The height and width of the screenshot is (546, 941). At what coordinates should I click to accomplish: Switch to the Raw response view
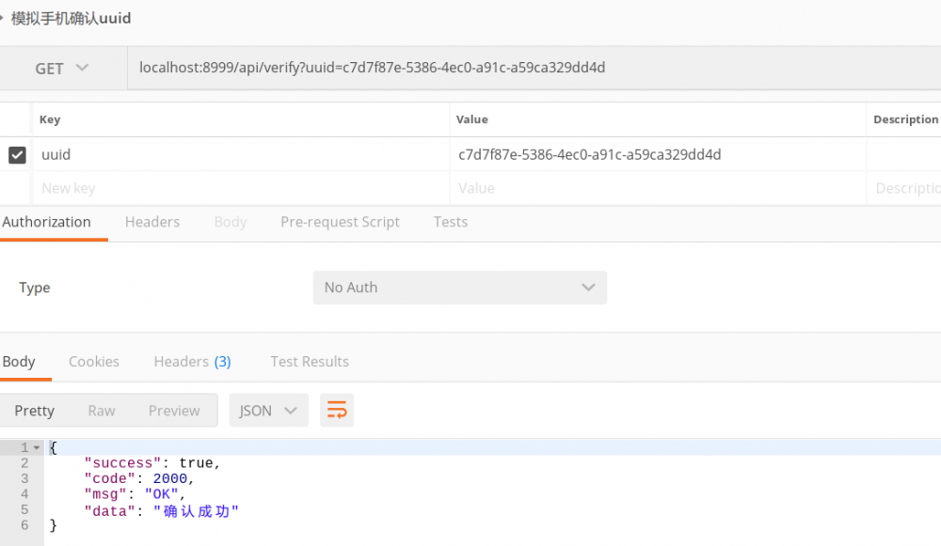coord(101,410)
